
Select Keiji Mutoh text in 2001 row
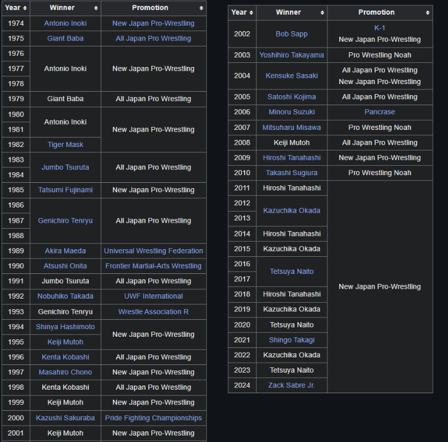point(65,433)
